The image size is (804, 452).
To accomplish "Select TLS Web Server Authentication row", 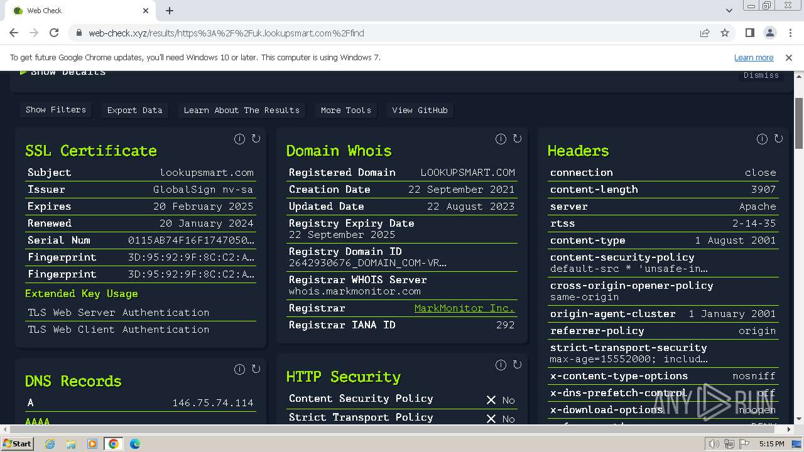I will 119,312.
